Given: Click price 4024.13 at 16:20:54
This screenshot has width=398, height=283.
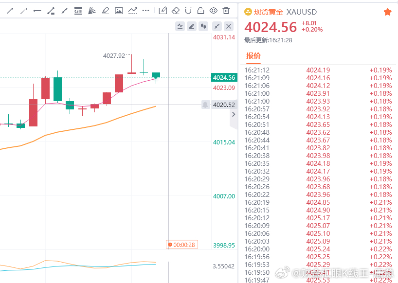Looking at the screenshot, I should click(318, 117).
